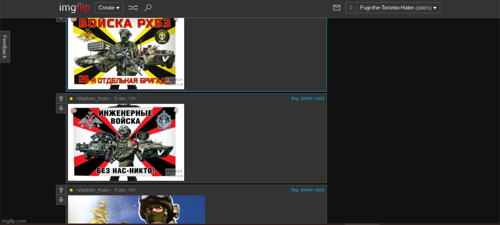Image resolution: width=500 pixels, height=225 pixels.
Task: Reply to the masked soldier image comment
Action: pos(319,189)
